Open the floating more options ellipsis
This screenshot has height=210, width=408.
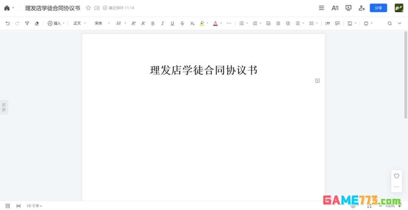tap(397, 187)
